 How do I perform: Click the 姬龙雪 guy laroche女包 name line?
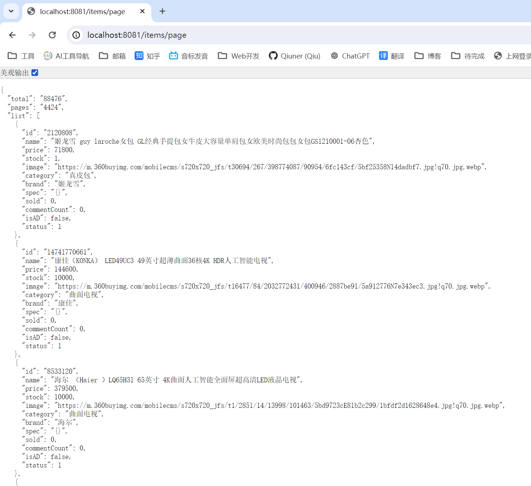198,141
